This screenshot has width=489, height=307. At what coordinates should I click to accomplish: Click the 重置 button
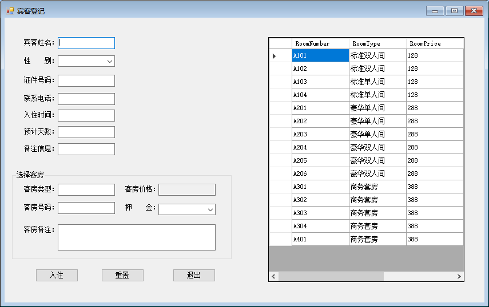click(x=122, y=275)
